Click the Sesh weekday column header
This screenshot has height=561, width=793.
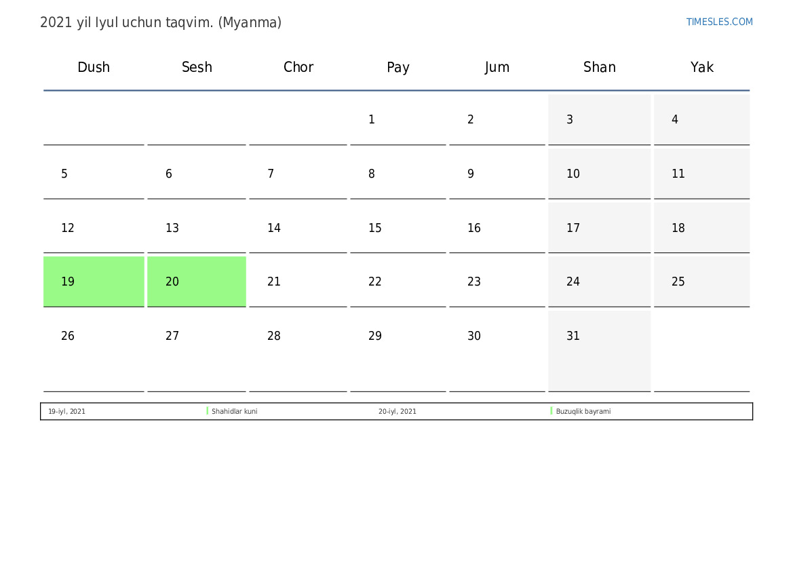click(x=197, y=67)
